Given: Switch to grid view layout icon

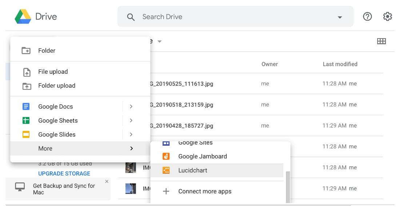Looking at the screenshot, I should pyautogui.click(x=381, y=41).
